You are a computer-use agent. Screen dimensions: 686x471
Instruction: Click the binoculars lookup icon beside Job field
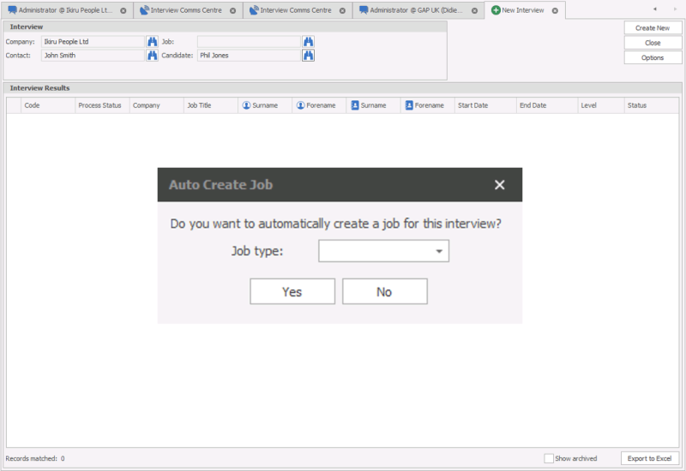(308, 41)
